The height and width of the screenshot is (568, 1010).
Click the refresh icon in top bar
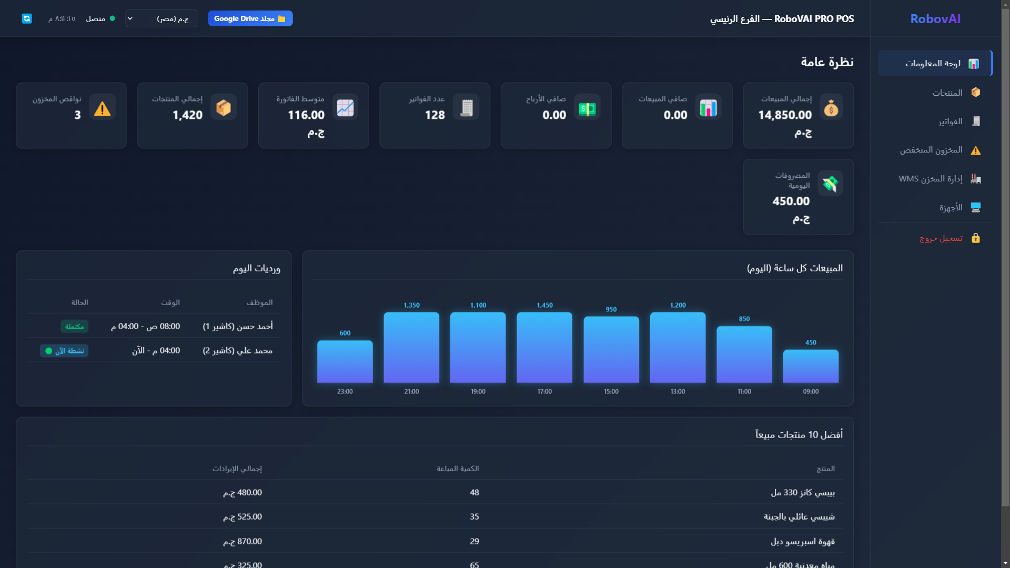27,18
